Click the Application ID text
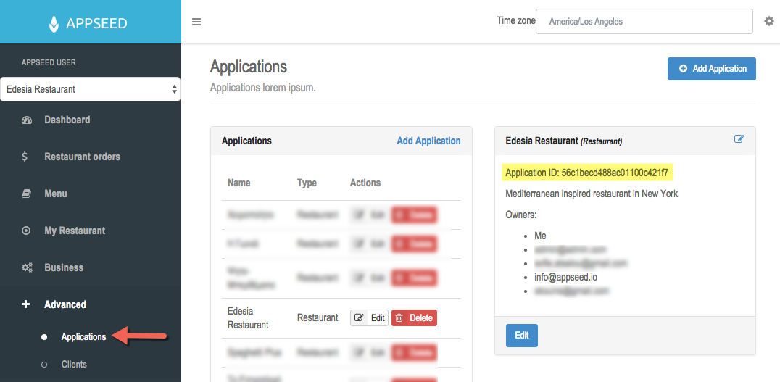 tap(586, 173)
